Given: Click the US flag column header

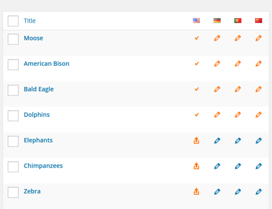Looking at the screenshot, I should 196,20.
